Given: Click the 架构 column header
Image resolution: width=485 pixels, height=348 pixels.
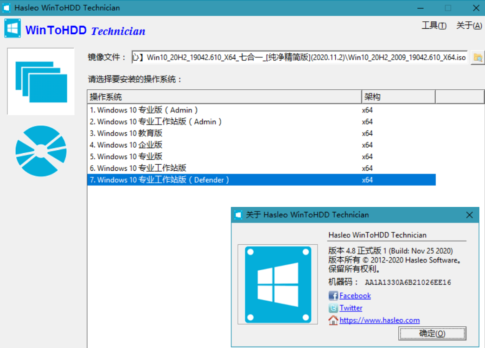Looking at the screenshot, I should pyautogui.click(x=398, y=97).
